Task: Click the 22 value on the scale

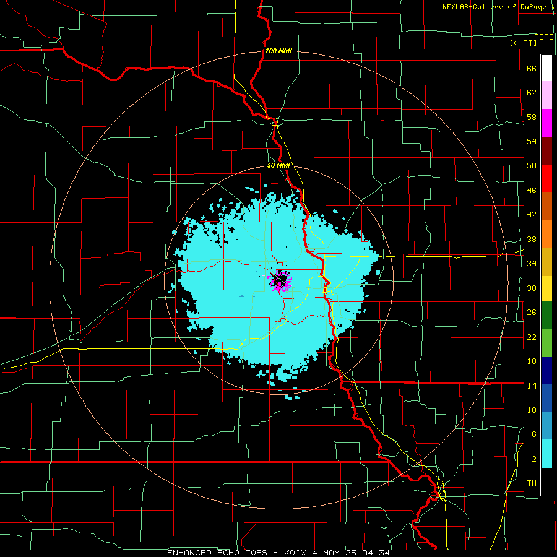Action: point(532,337)
